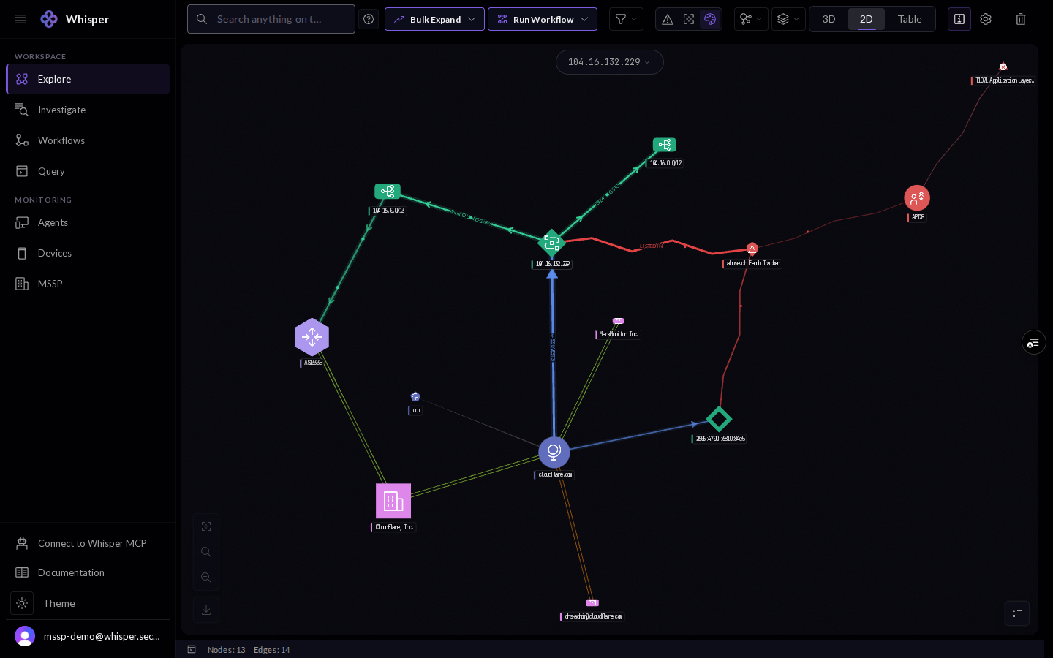
Task: Open the hamburger menu
Action: (20, 19)
